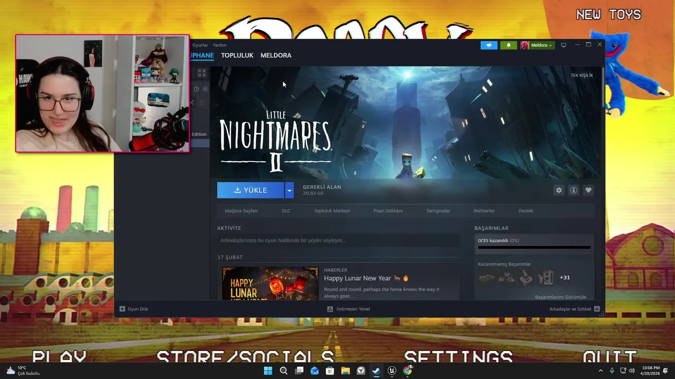Click the Little Nightmares II logo on the banner

tap(275, 141)
